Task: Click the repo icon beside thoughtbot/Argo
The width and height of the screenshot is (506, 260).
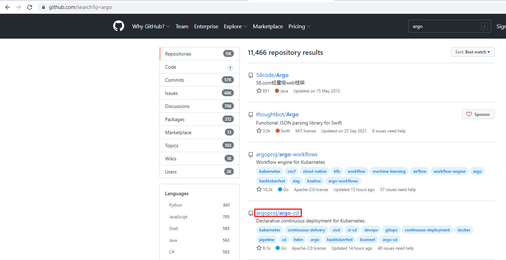Action: tap(251, 115)
